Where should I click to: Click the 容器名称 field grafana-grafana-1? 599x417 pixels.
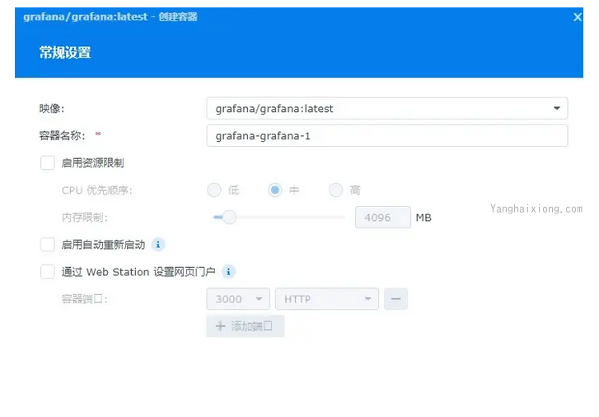pos(387,136)
